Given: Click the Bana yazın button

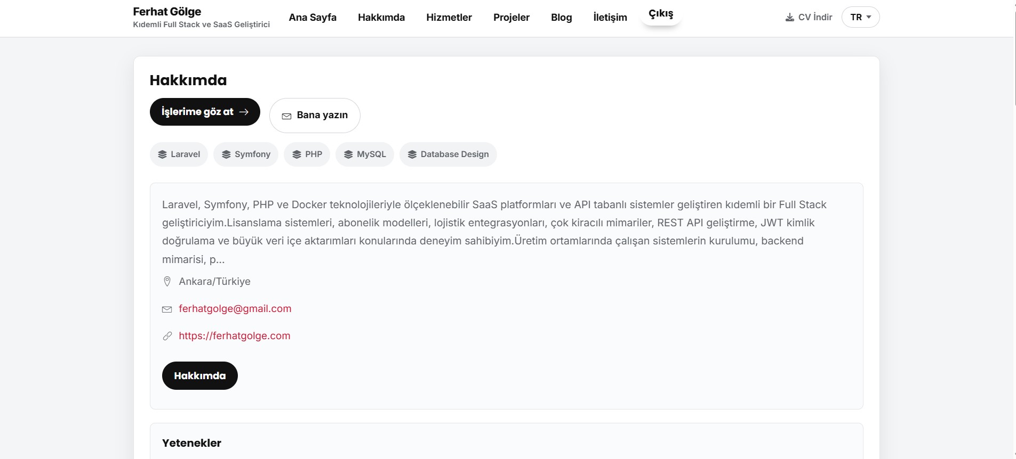Looking at the screenshot, I should (315, 116).
